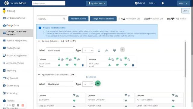Click the grey plus button in Custom Columns
This screenshot has height=109, width=193.
pos(122,50)
